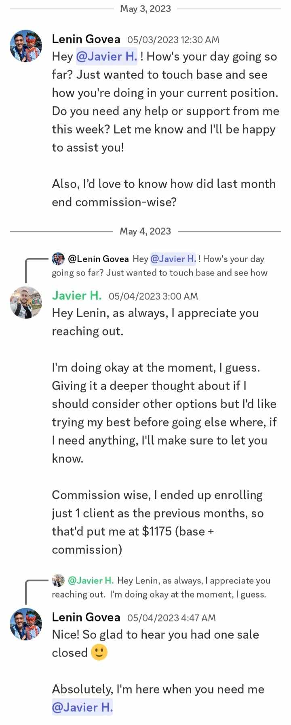Screen dimensions: 291x725
Task: Open the Lenin Govea username at 12:30 AM
Action: point(86,39)
